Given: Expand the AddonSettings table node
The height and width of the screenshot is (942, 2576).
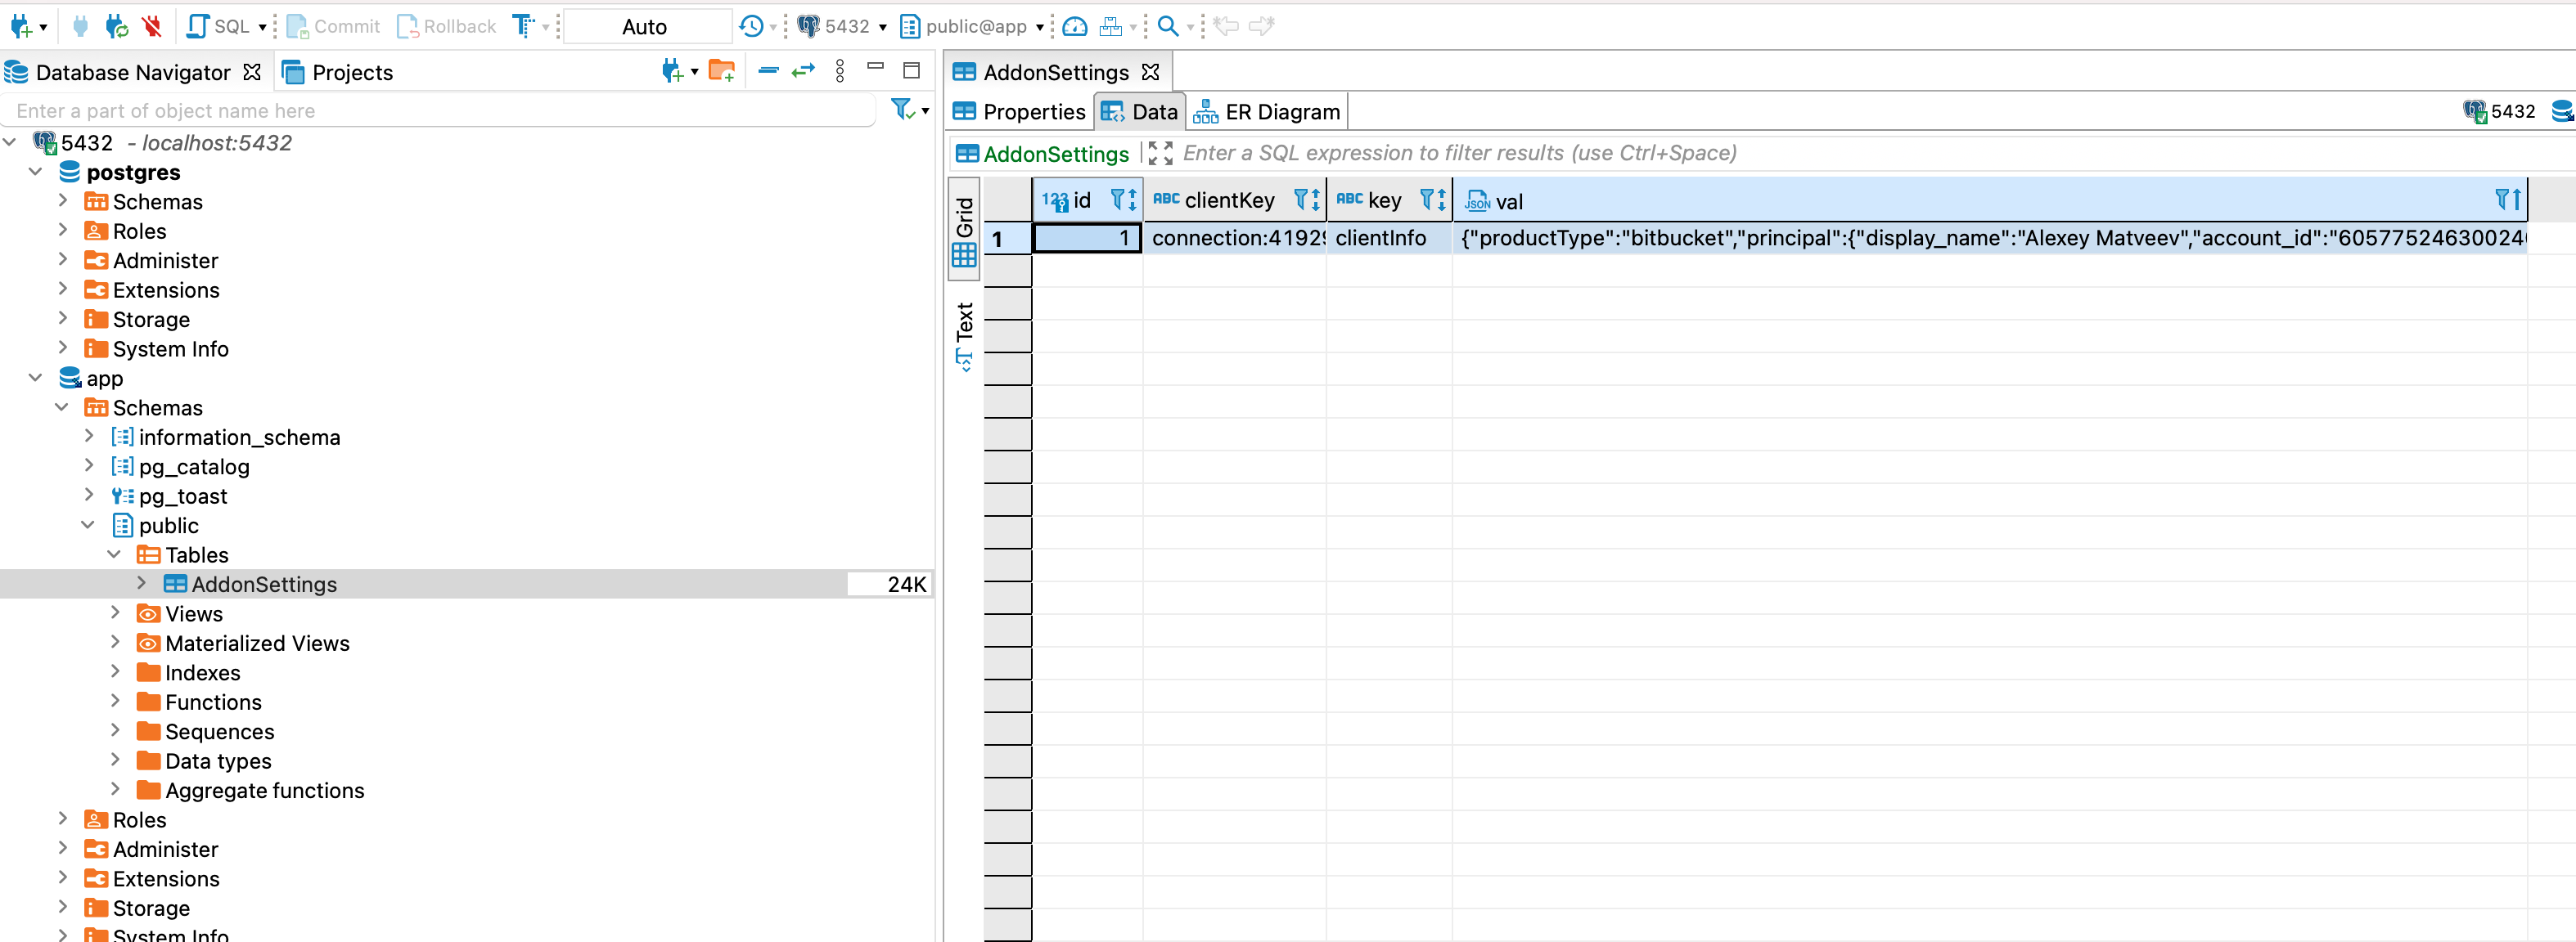Looking at the screenshot, I should pyautogui.click(x=141, y=583).
